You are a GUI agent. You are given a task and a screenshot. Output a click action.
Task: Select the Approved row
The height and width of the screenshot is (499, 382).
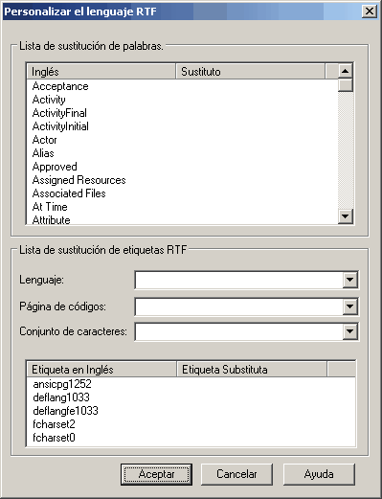pos(182,167)
